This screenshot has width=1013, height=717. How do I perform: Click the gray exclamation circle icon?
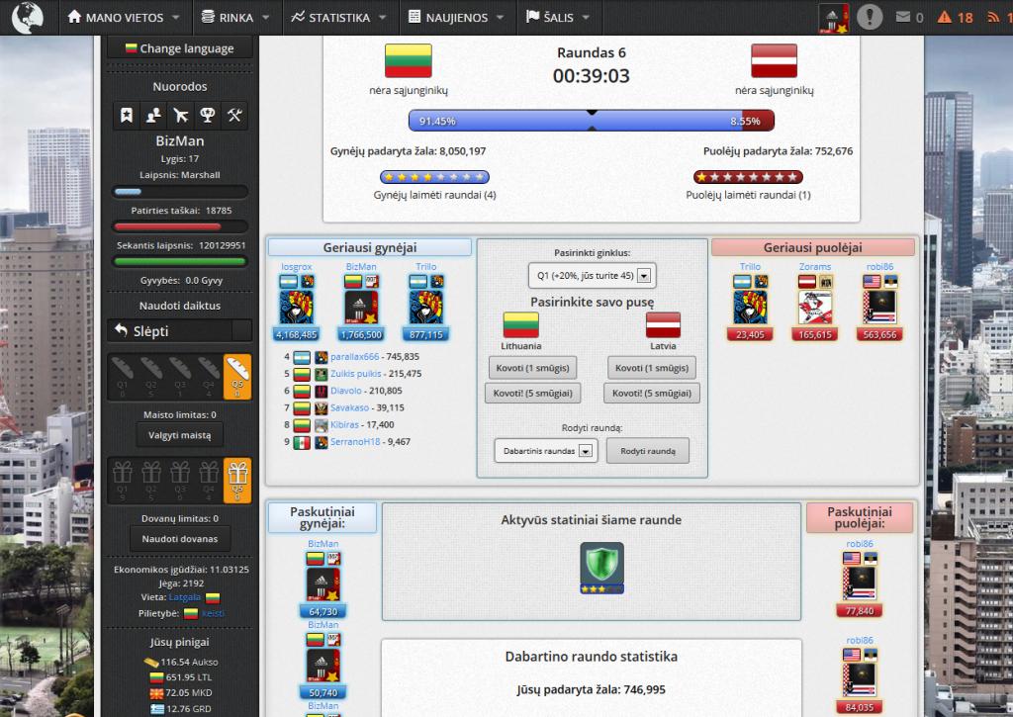(870, 17)
